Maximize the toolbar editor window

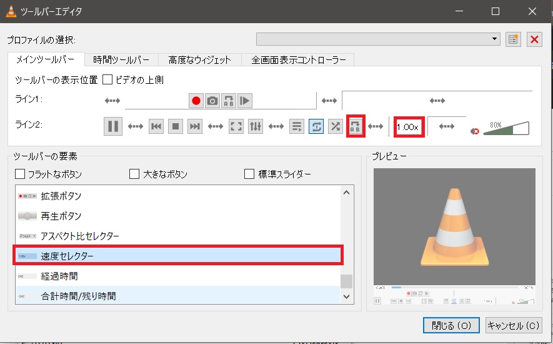(x=496, y=11)
